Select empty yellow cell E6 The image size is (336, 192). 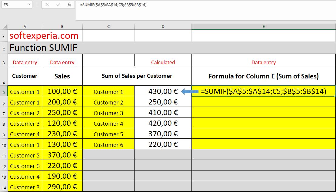(264, 102)
